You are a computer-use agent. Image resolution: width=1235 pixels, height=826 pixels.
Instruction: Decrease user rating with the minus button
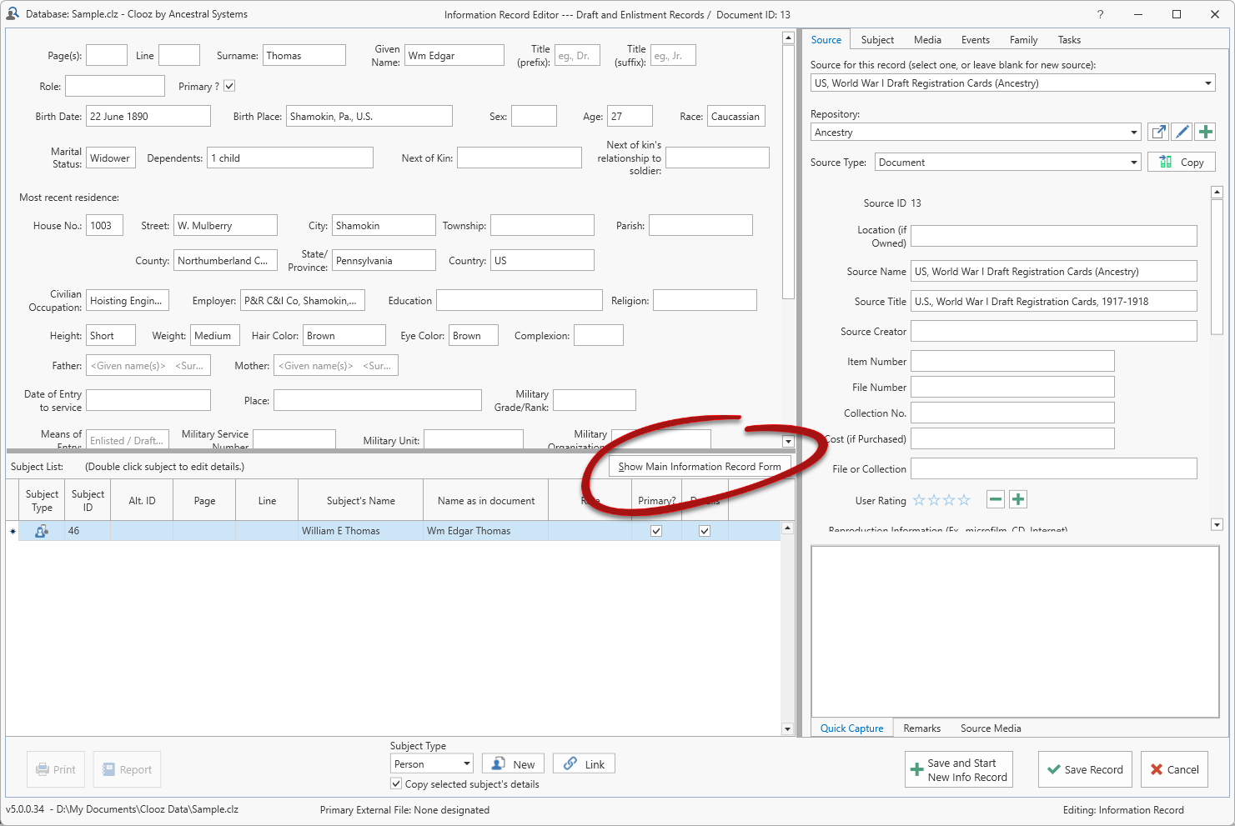coord(995,500)
